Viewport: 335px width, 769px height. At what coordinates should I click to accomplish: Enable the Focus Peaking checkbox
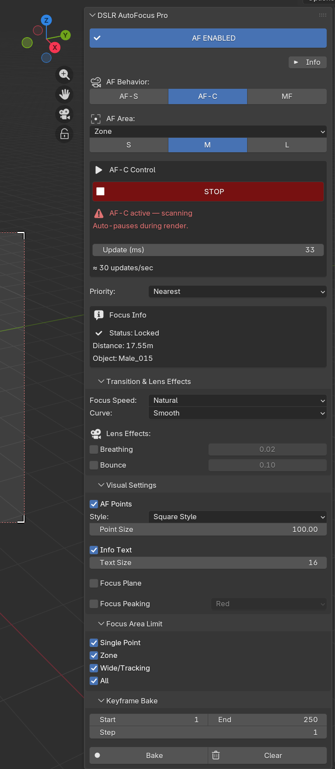point(94,604)
